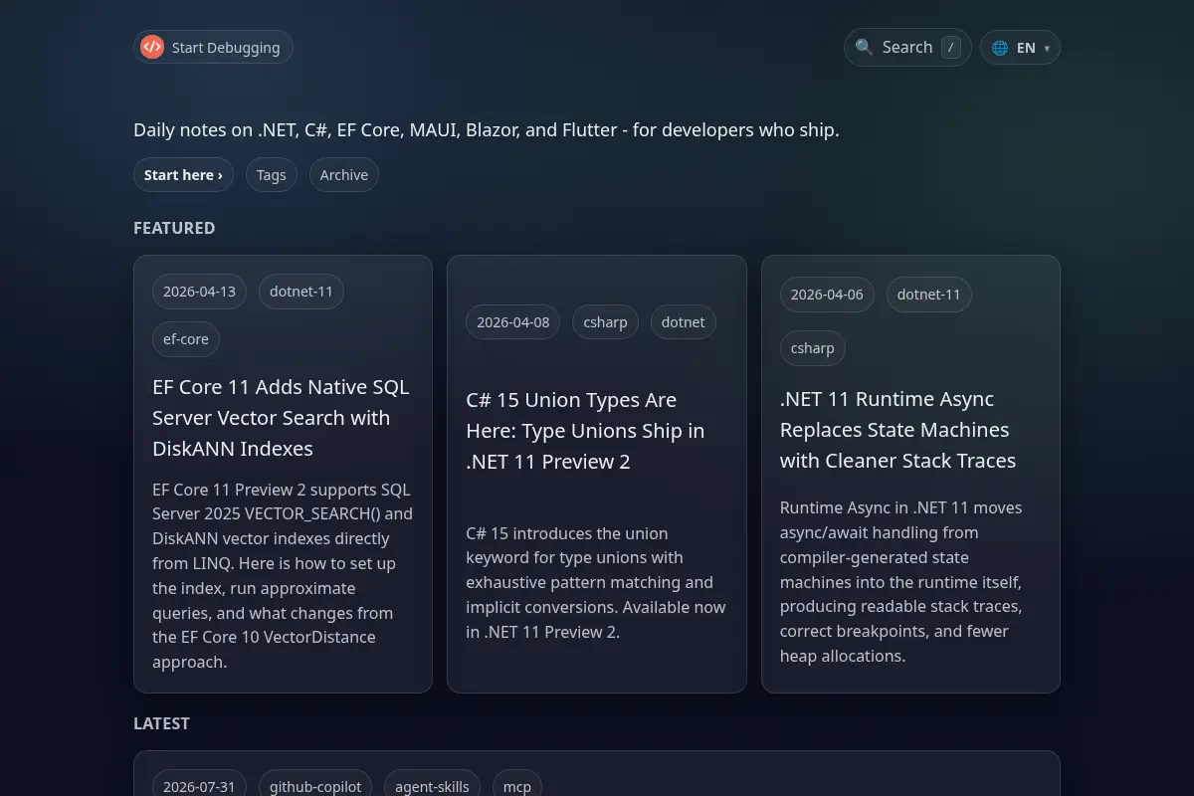1194x796 pixels.
Task: Select the dotnet-11 tag on Runtime Async card
Action: point(929,295)
